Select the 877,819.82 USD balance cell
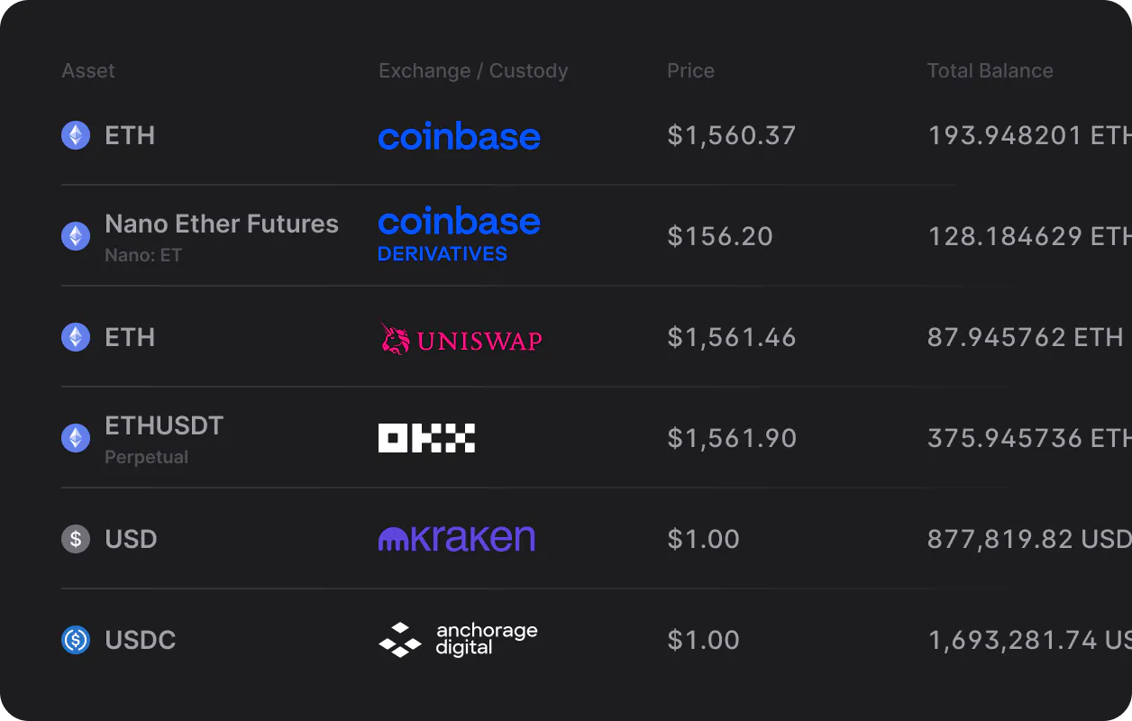This screenshot has width=1132, height=721. [x=1029, y=540]
